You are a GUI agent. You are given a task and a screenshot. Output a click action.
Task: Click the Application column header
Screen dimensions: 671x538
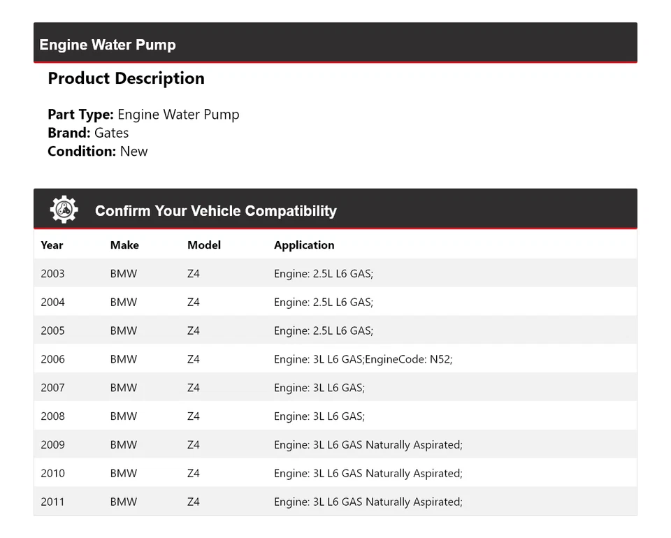[304, 245]
